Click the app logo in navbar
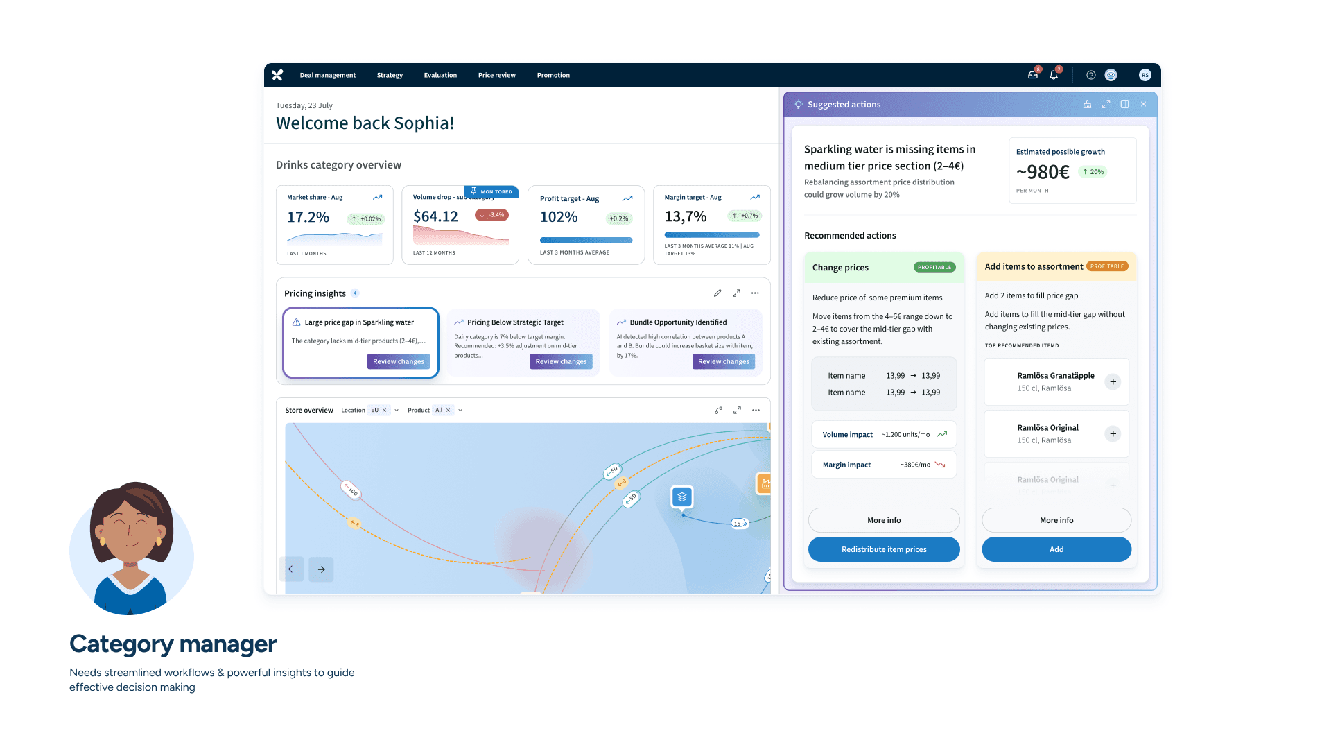The image size is (1331, 749). click(x=277, y=75)
